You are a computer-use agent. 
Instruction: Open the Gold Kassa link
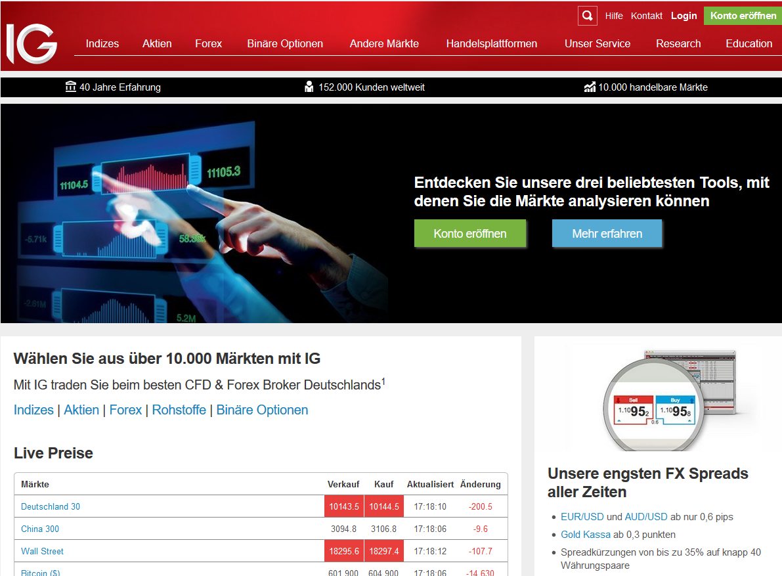[x=586, y=535]
